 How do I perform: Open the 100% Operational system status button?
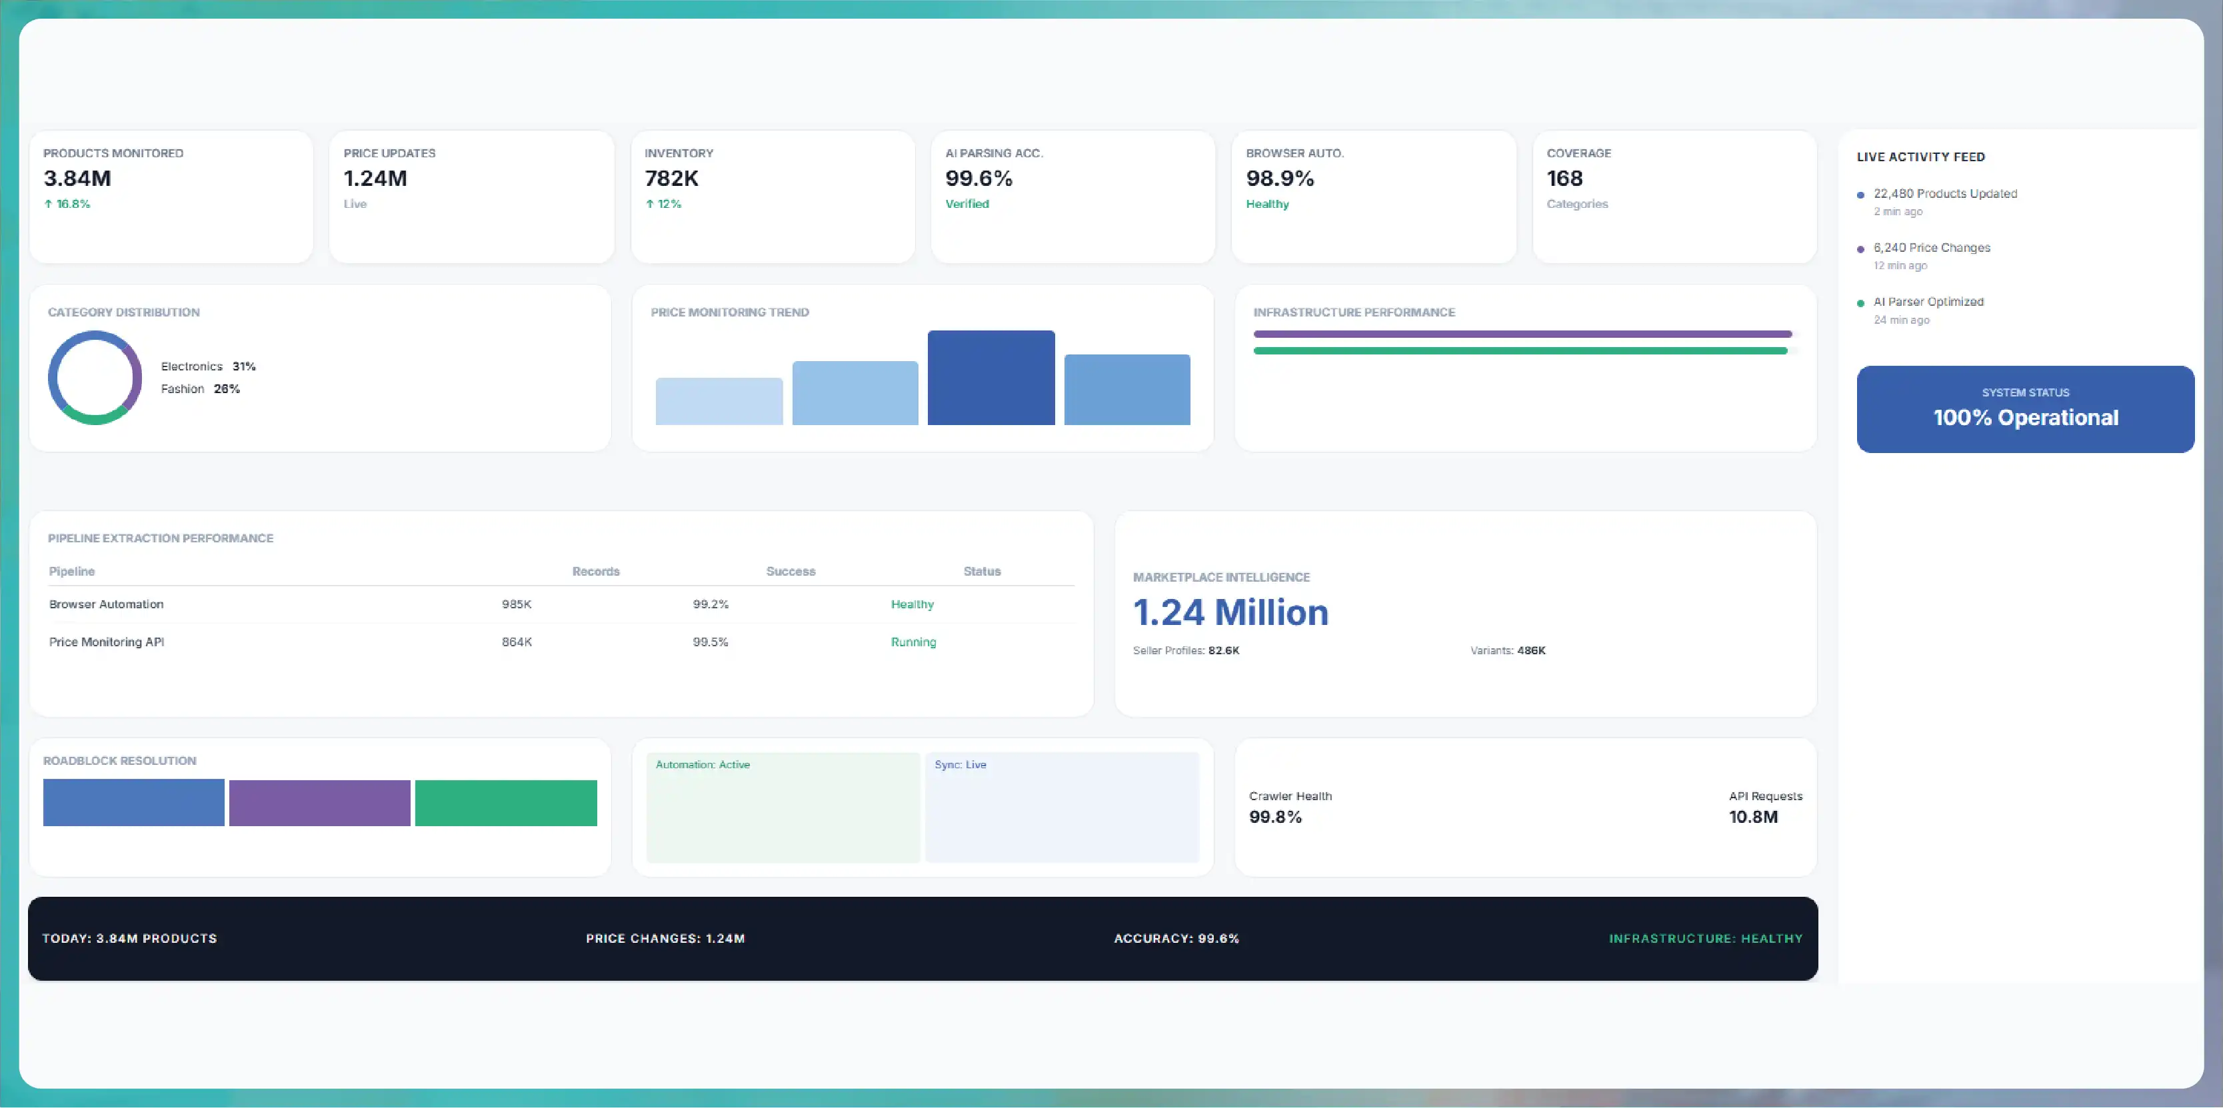pyautogui.click(x=2026, y=408)
